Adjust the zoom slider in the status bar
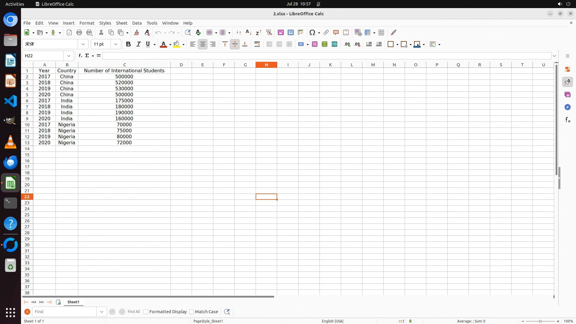576x324 pixels. 540,321
